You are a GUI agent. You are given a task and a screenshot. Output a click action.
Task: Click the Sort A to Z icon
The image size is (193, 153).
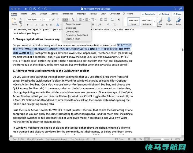[x=112, y=20]
